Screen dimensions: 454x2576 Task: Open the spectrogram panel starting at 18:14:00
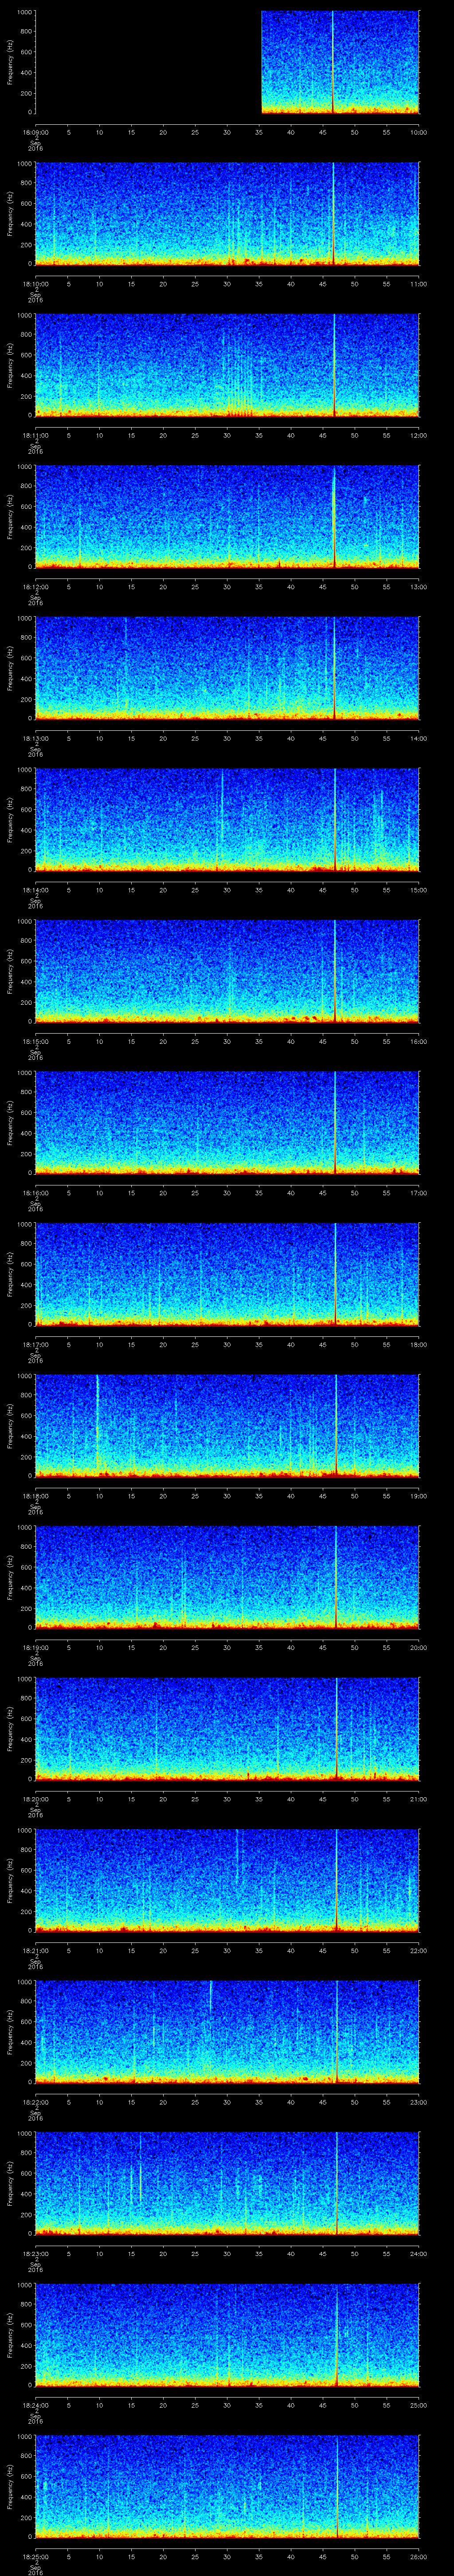point(227,820)
